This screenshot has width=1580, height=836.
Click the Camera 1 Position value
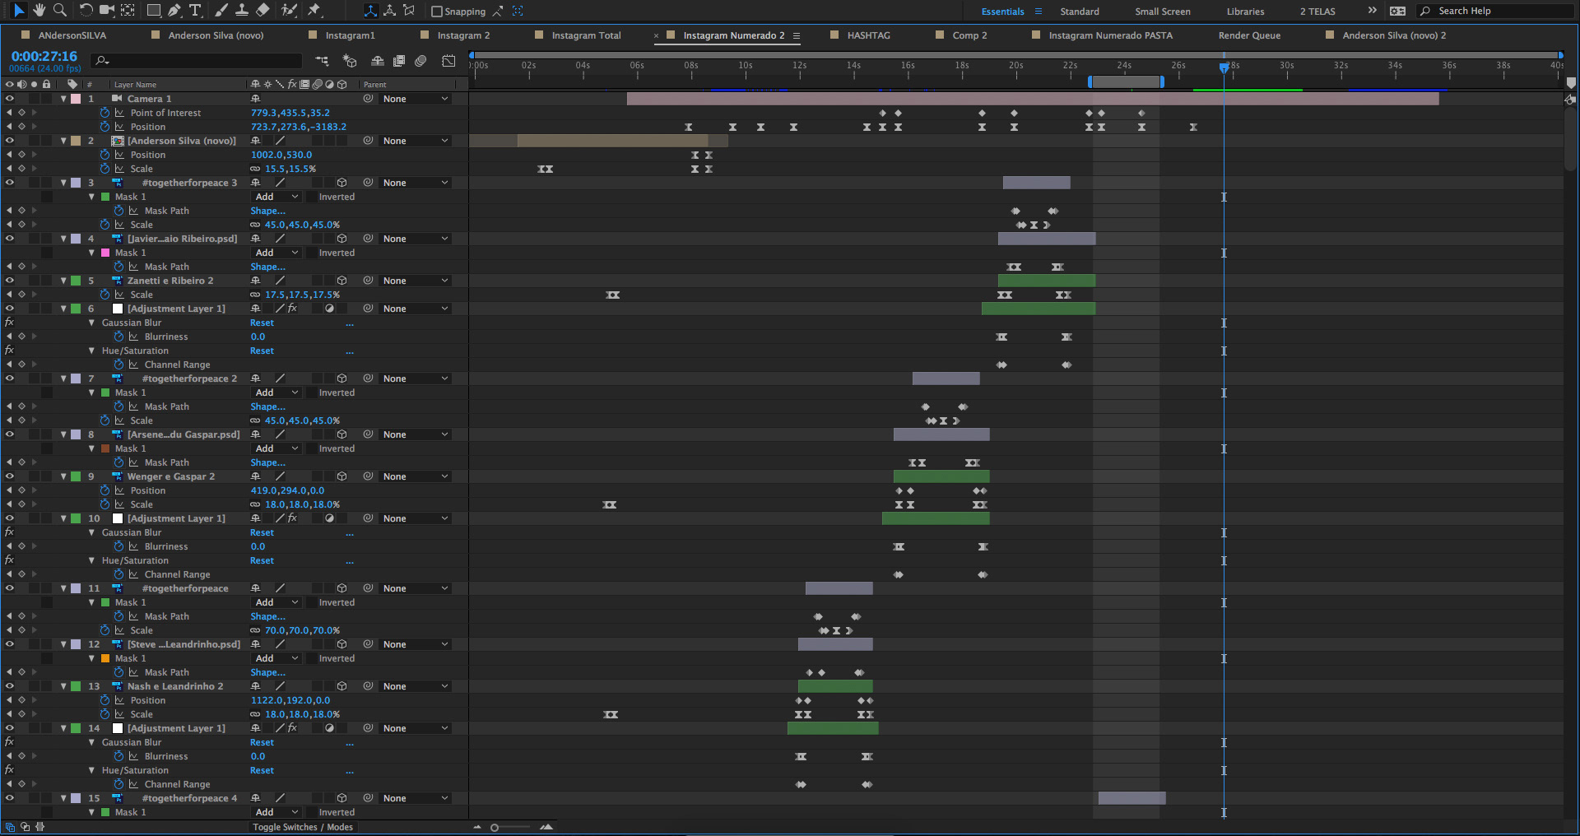click(298, 127)
